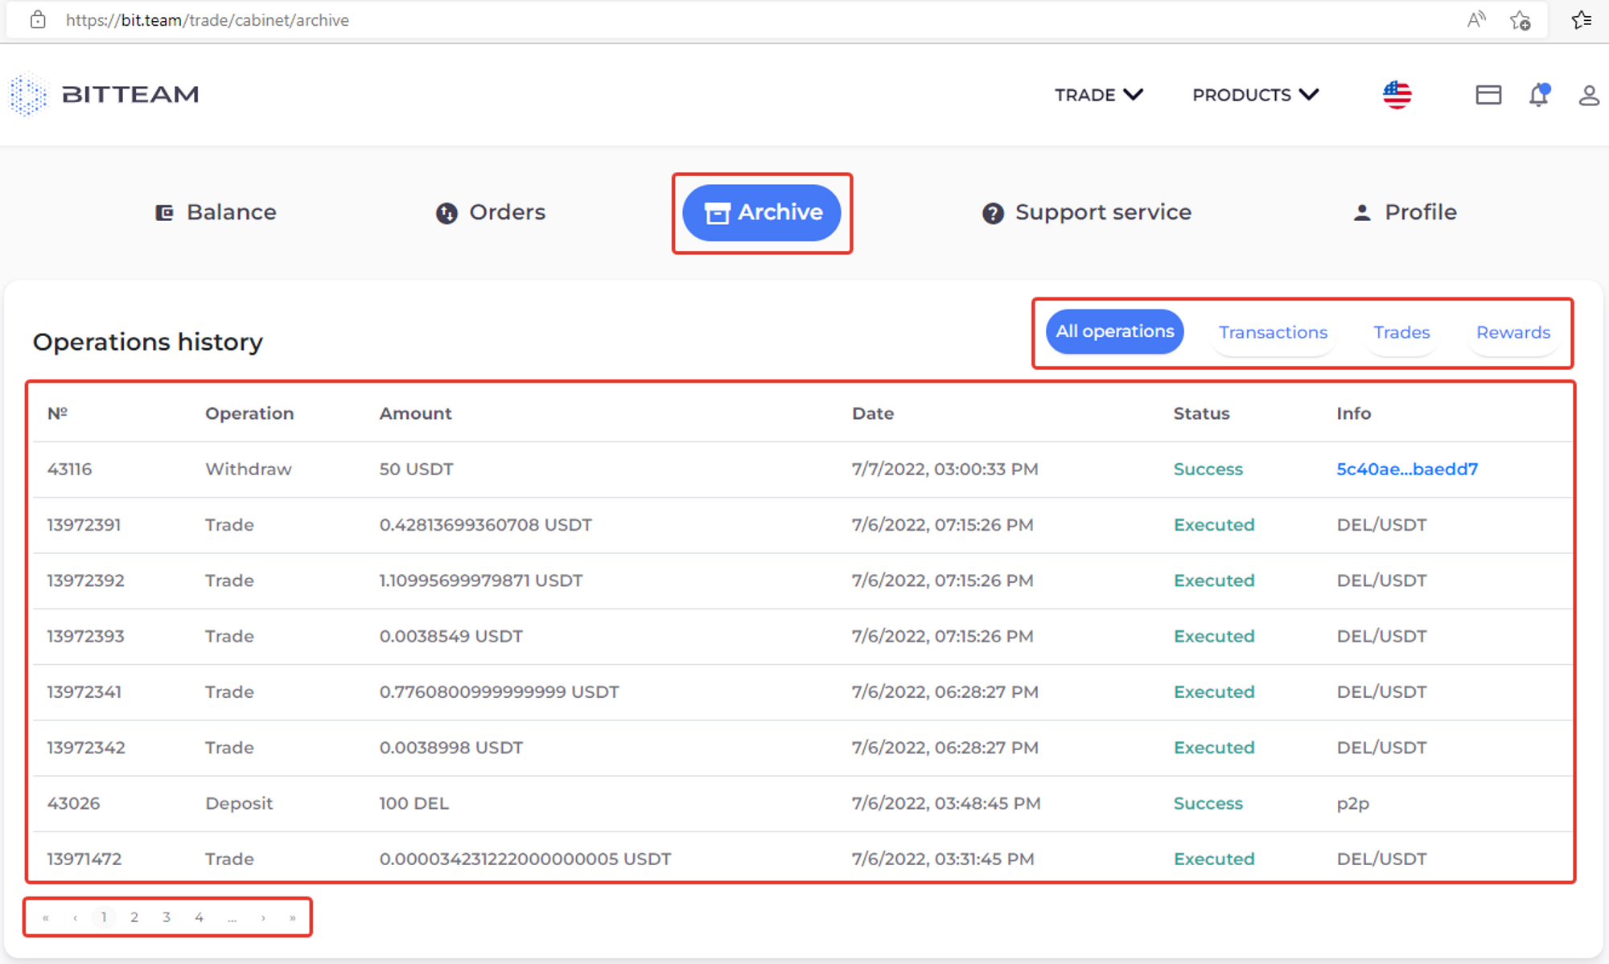Open browser favorites list icon
Image resolution: width=1609 pixels, height=964 pixels.
[1582, 19]
